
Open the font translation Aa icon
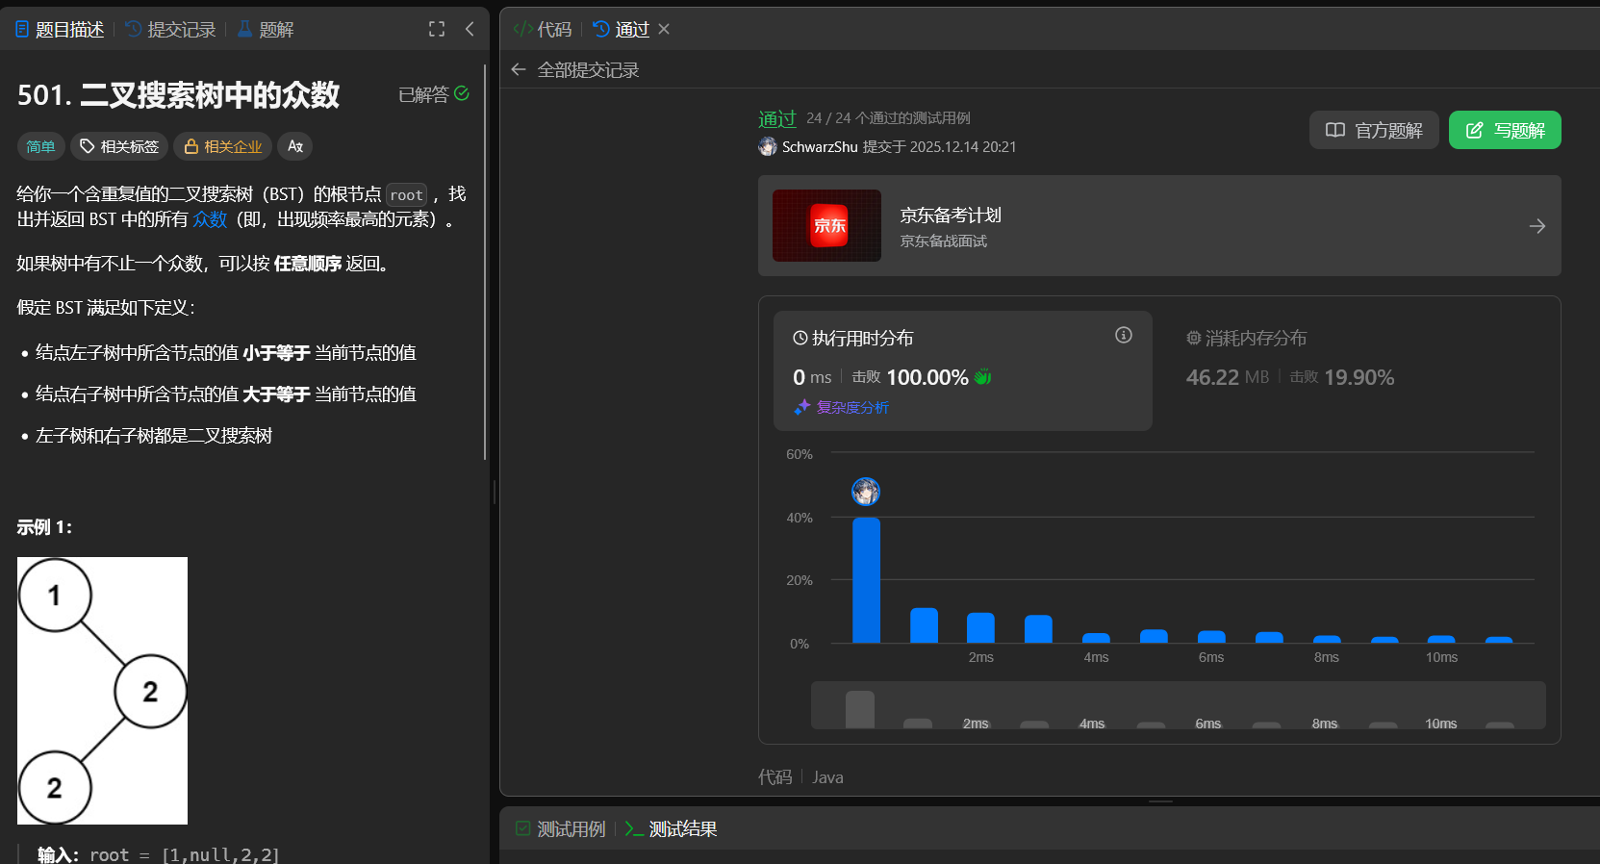(x=295, y=146)
